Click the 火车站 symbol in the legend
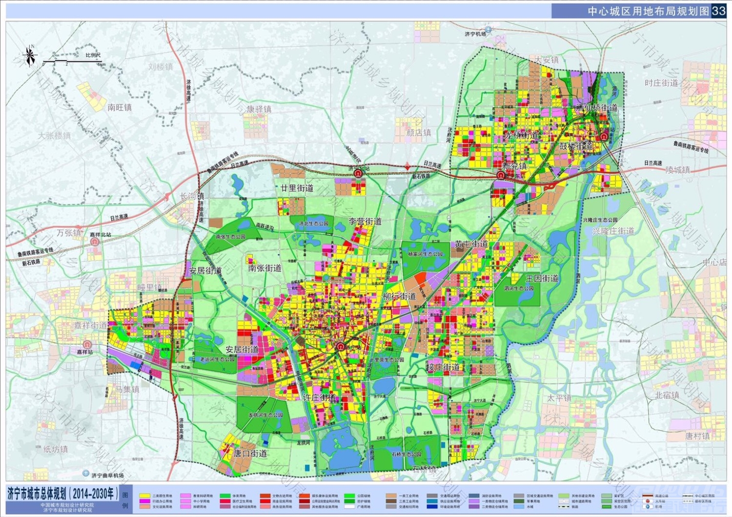 click(648, 501)
